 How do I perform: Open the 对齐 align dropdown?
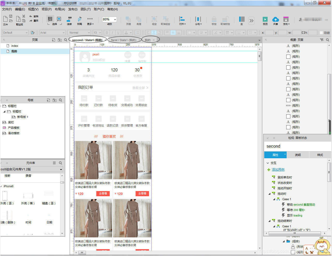click(183, 20)
